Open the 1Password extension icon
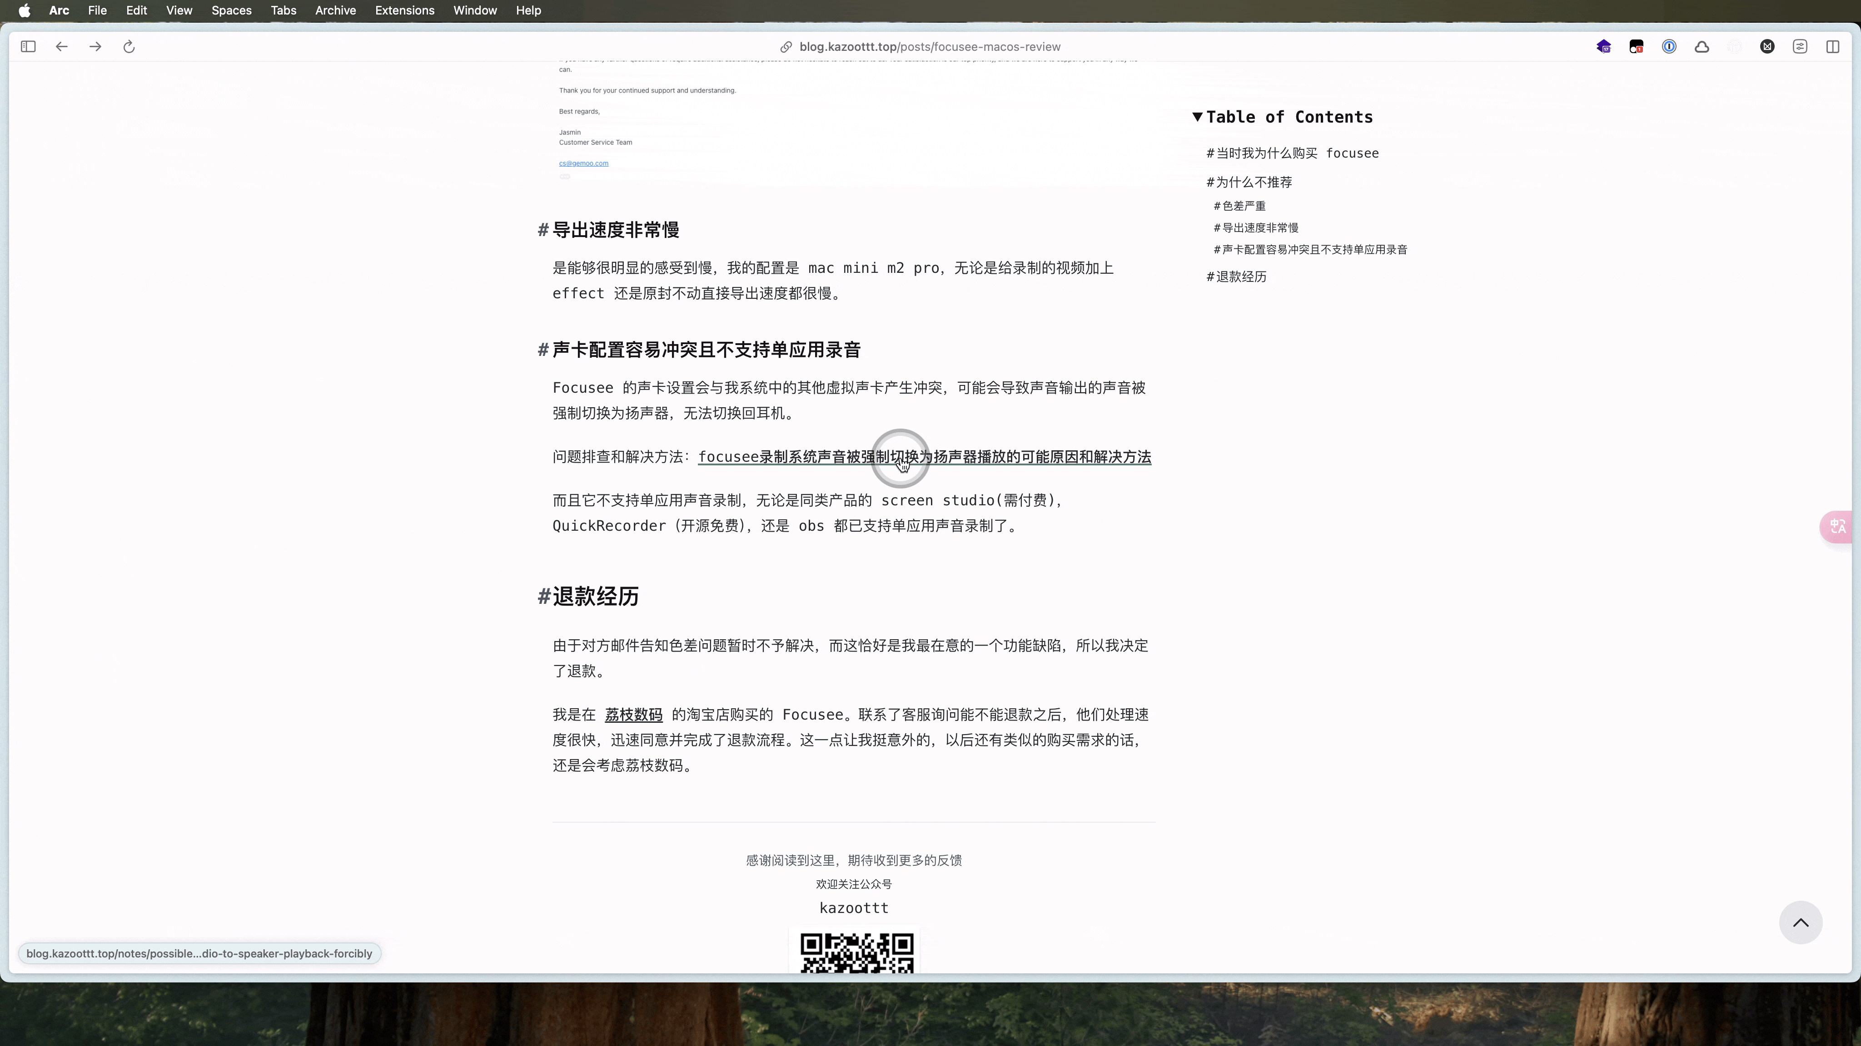The width and height of the screenshot is (1861, 1046). [1669, 47]
